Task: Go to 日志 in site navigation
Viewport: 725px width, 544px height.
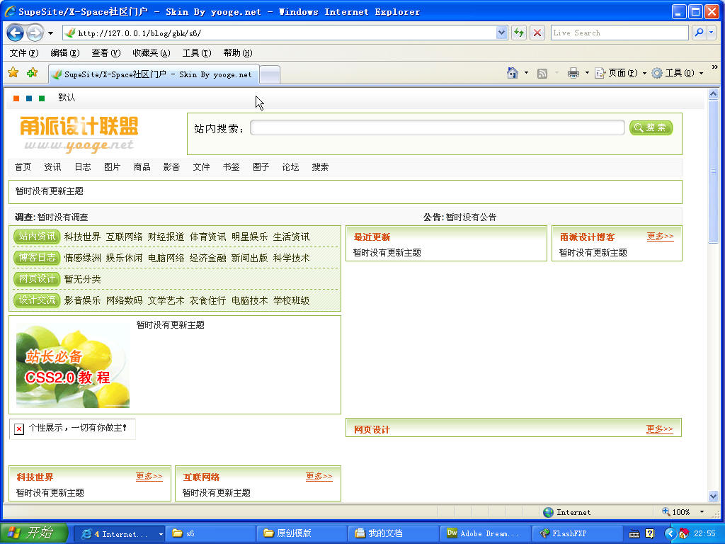Action: pos(83,167)
